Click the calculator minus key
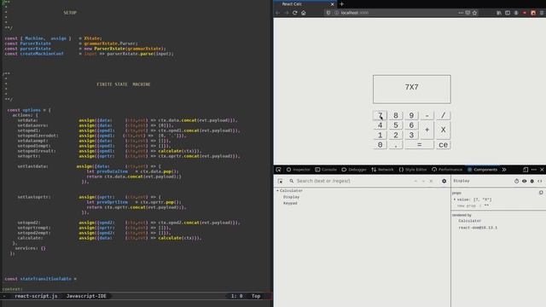The width and height of the screenshot is (546, 307). pos(427,115)
